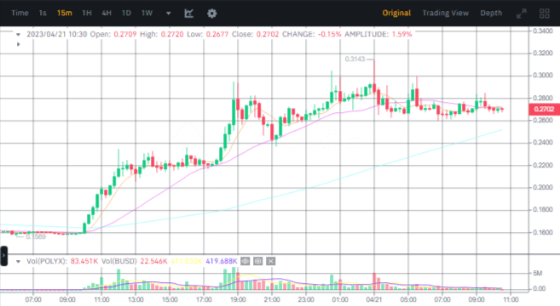This screenshot has width=560, height=306.
Task: Switch to Depth chart view
Action: [491, 14]
